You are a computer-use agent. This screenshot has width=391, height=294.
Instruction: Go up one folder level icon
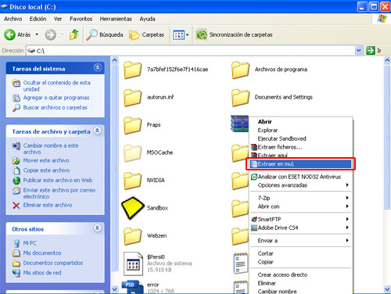tap(74, 34)
